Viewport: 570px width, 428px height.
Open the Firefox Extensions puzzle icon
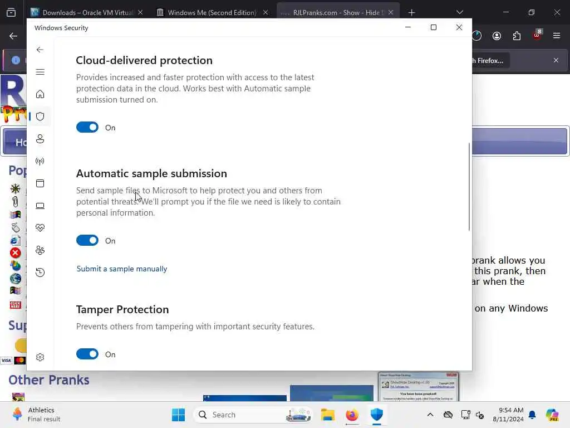pyautogui.click(x=517, y=36)
